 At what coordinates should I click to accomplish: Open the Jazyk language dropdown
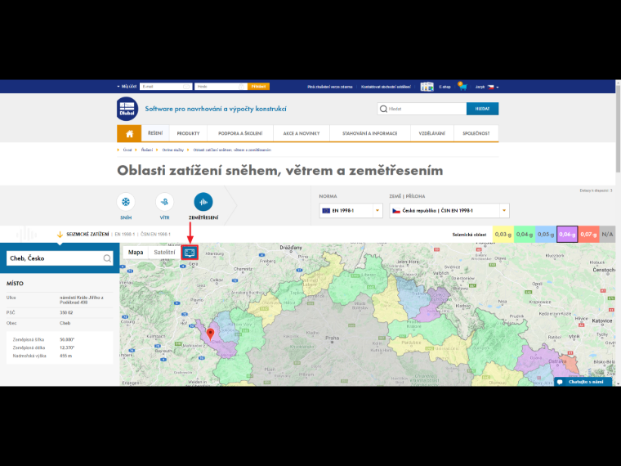487,87
